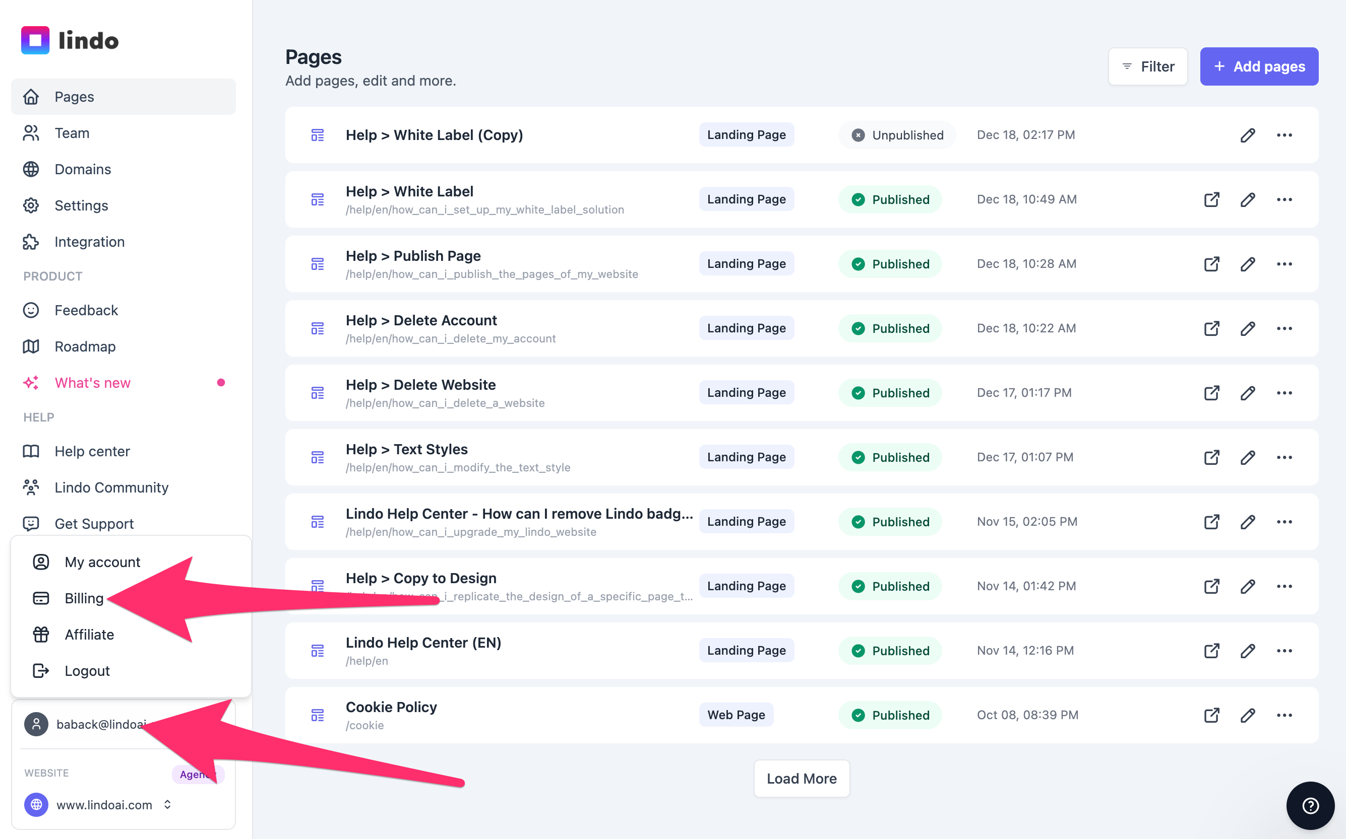Edit the Help > Copy to Design page
This screenshot has height=839, width=1346.
[1248, 586]
